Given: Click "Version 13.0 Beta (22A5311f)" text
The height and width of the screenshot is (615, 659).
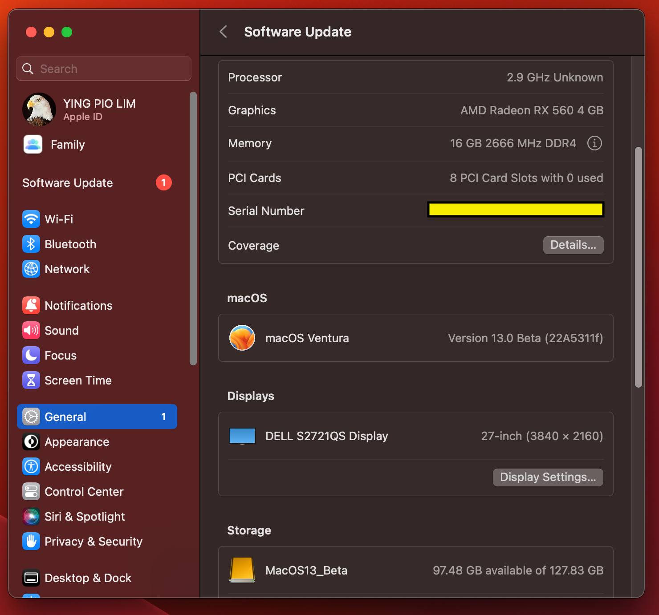Looking at the screenshot, I should pyautogui.click(x=525, y=338).
